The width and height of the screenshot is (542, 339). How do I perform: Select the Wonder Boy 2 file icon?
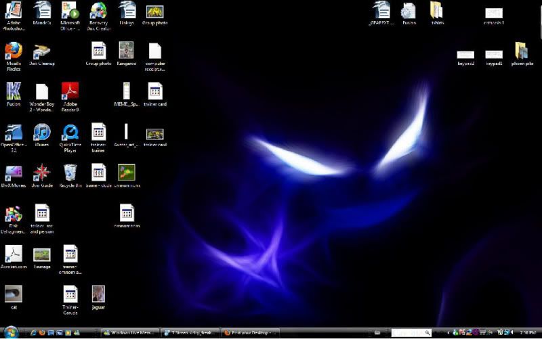42,92
